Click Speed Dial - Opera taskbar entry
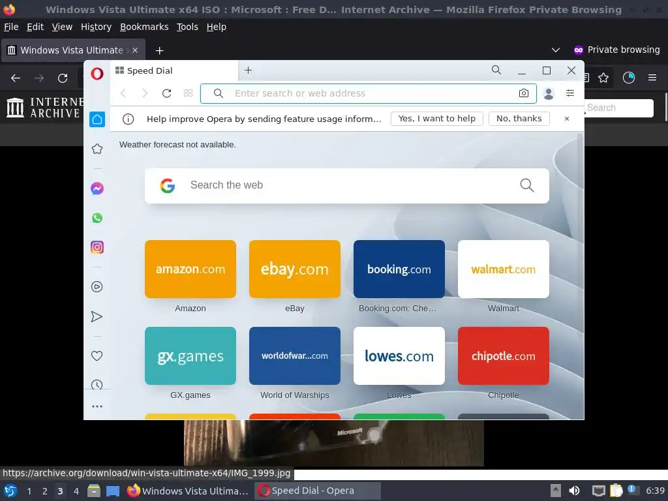 pyautogui.click(x=318, y=491)
